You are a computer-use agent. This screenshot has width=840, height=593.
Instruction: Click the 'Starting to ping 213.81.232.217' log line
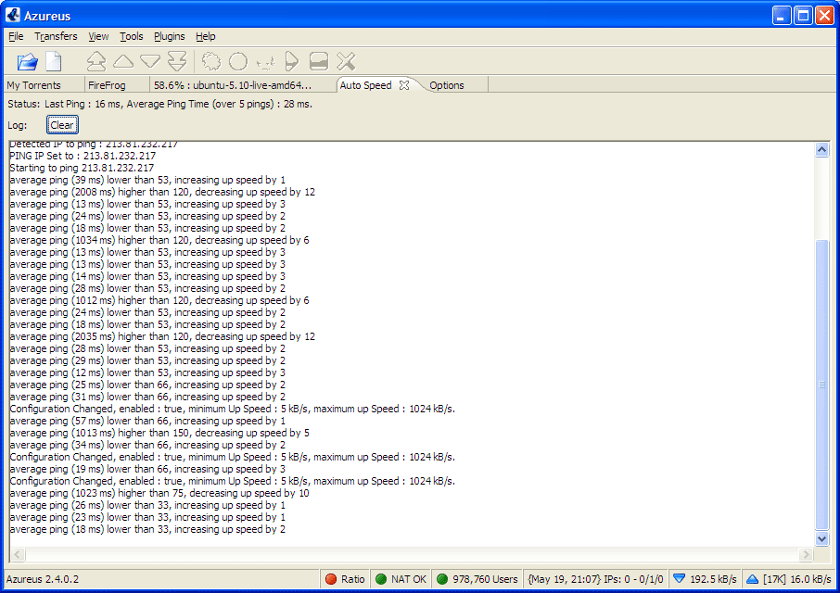pos(82,168)
